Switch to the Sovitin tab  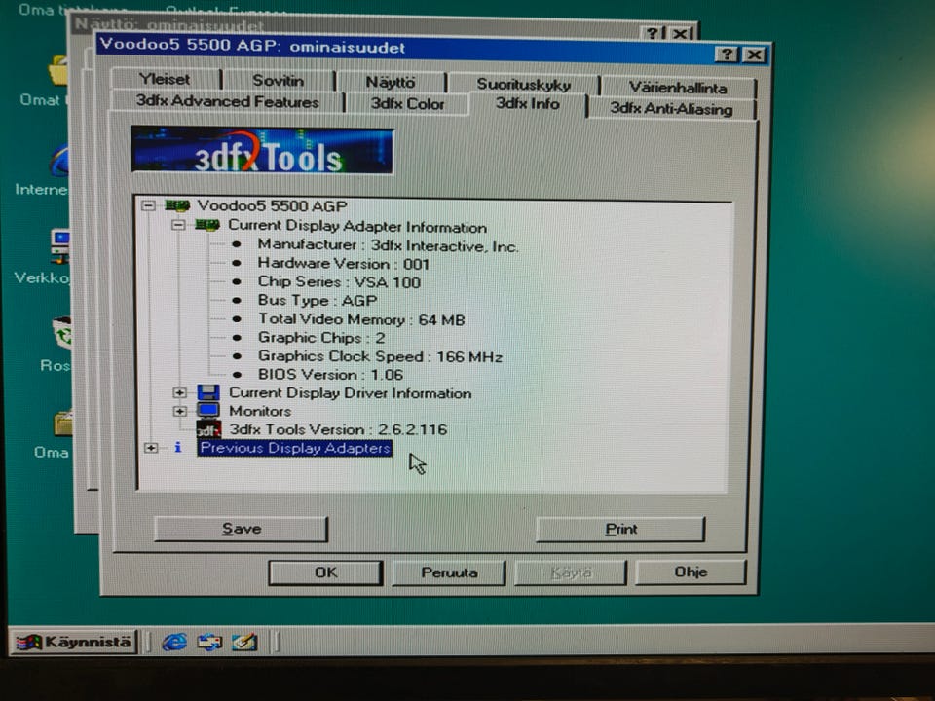click(278, 81)
